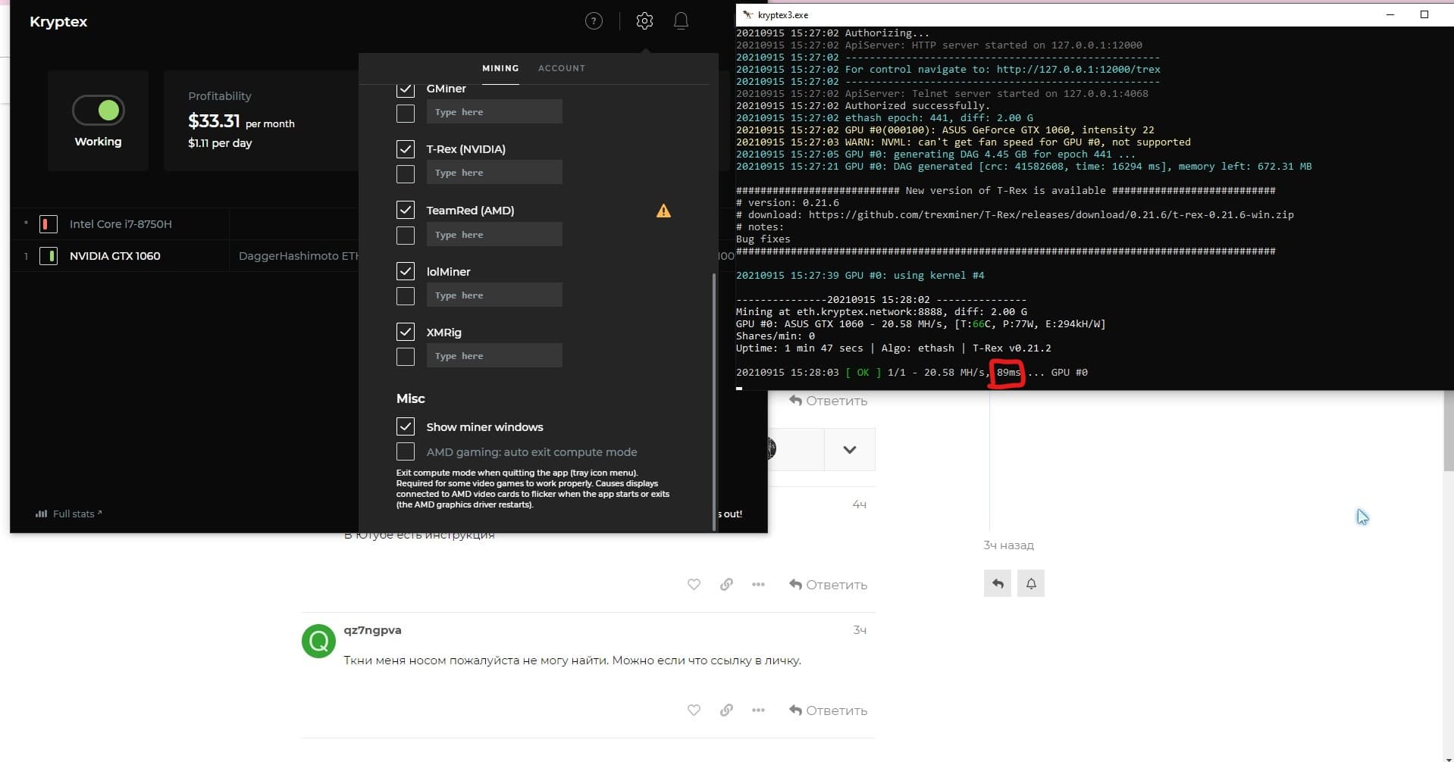Maximize the kryptex3.exe console window
The image size is (1454, 762).
click(1424, 14)
